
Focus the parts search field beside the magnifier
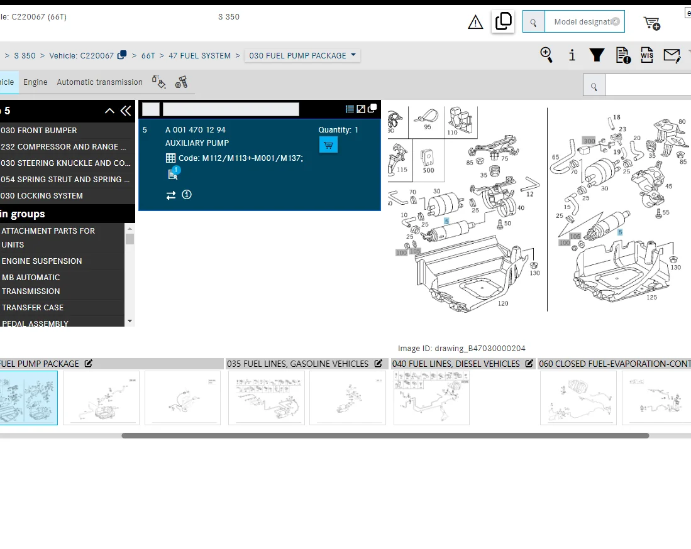(648, 85)
